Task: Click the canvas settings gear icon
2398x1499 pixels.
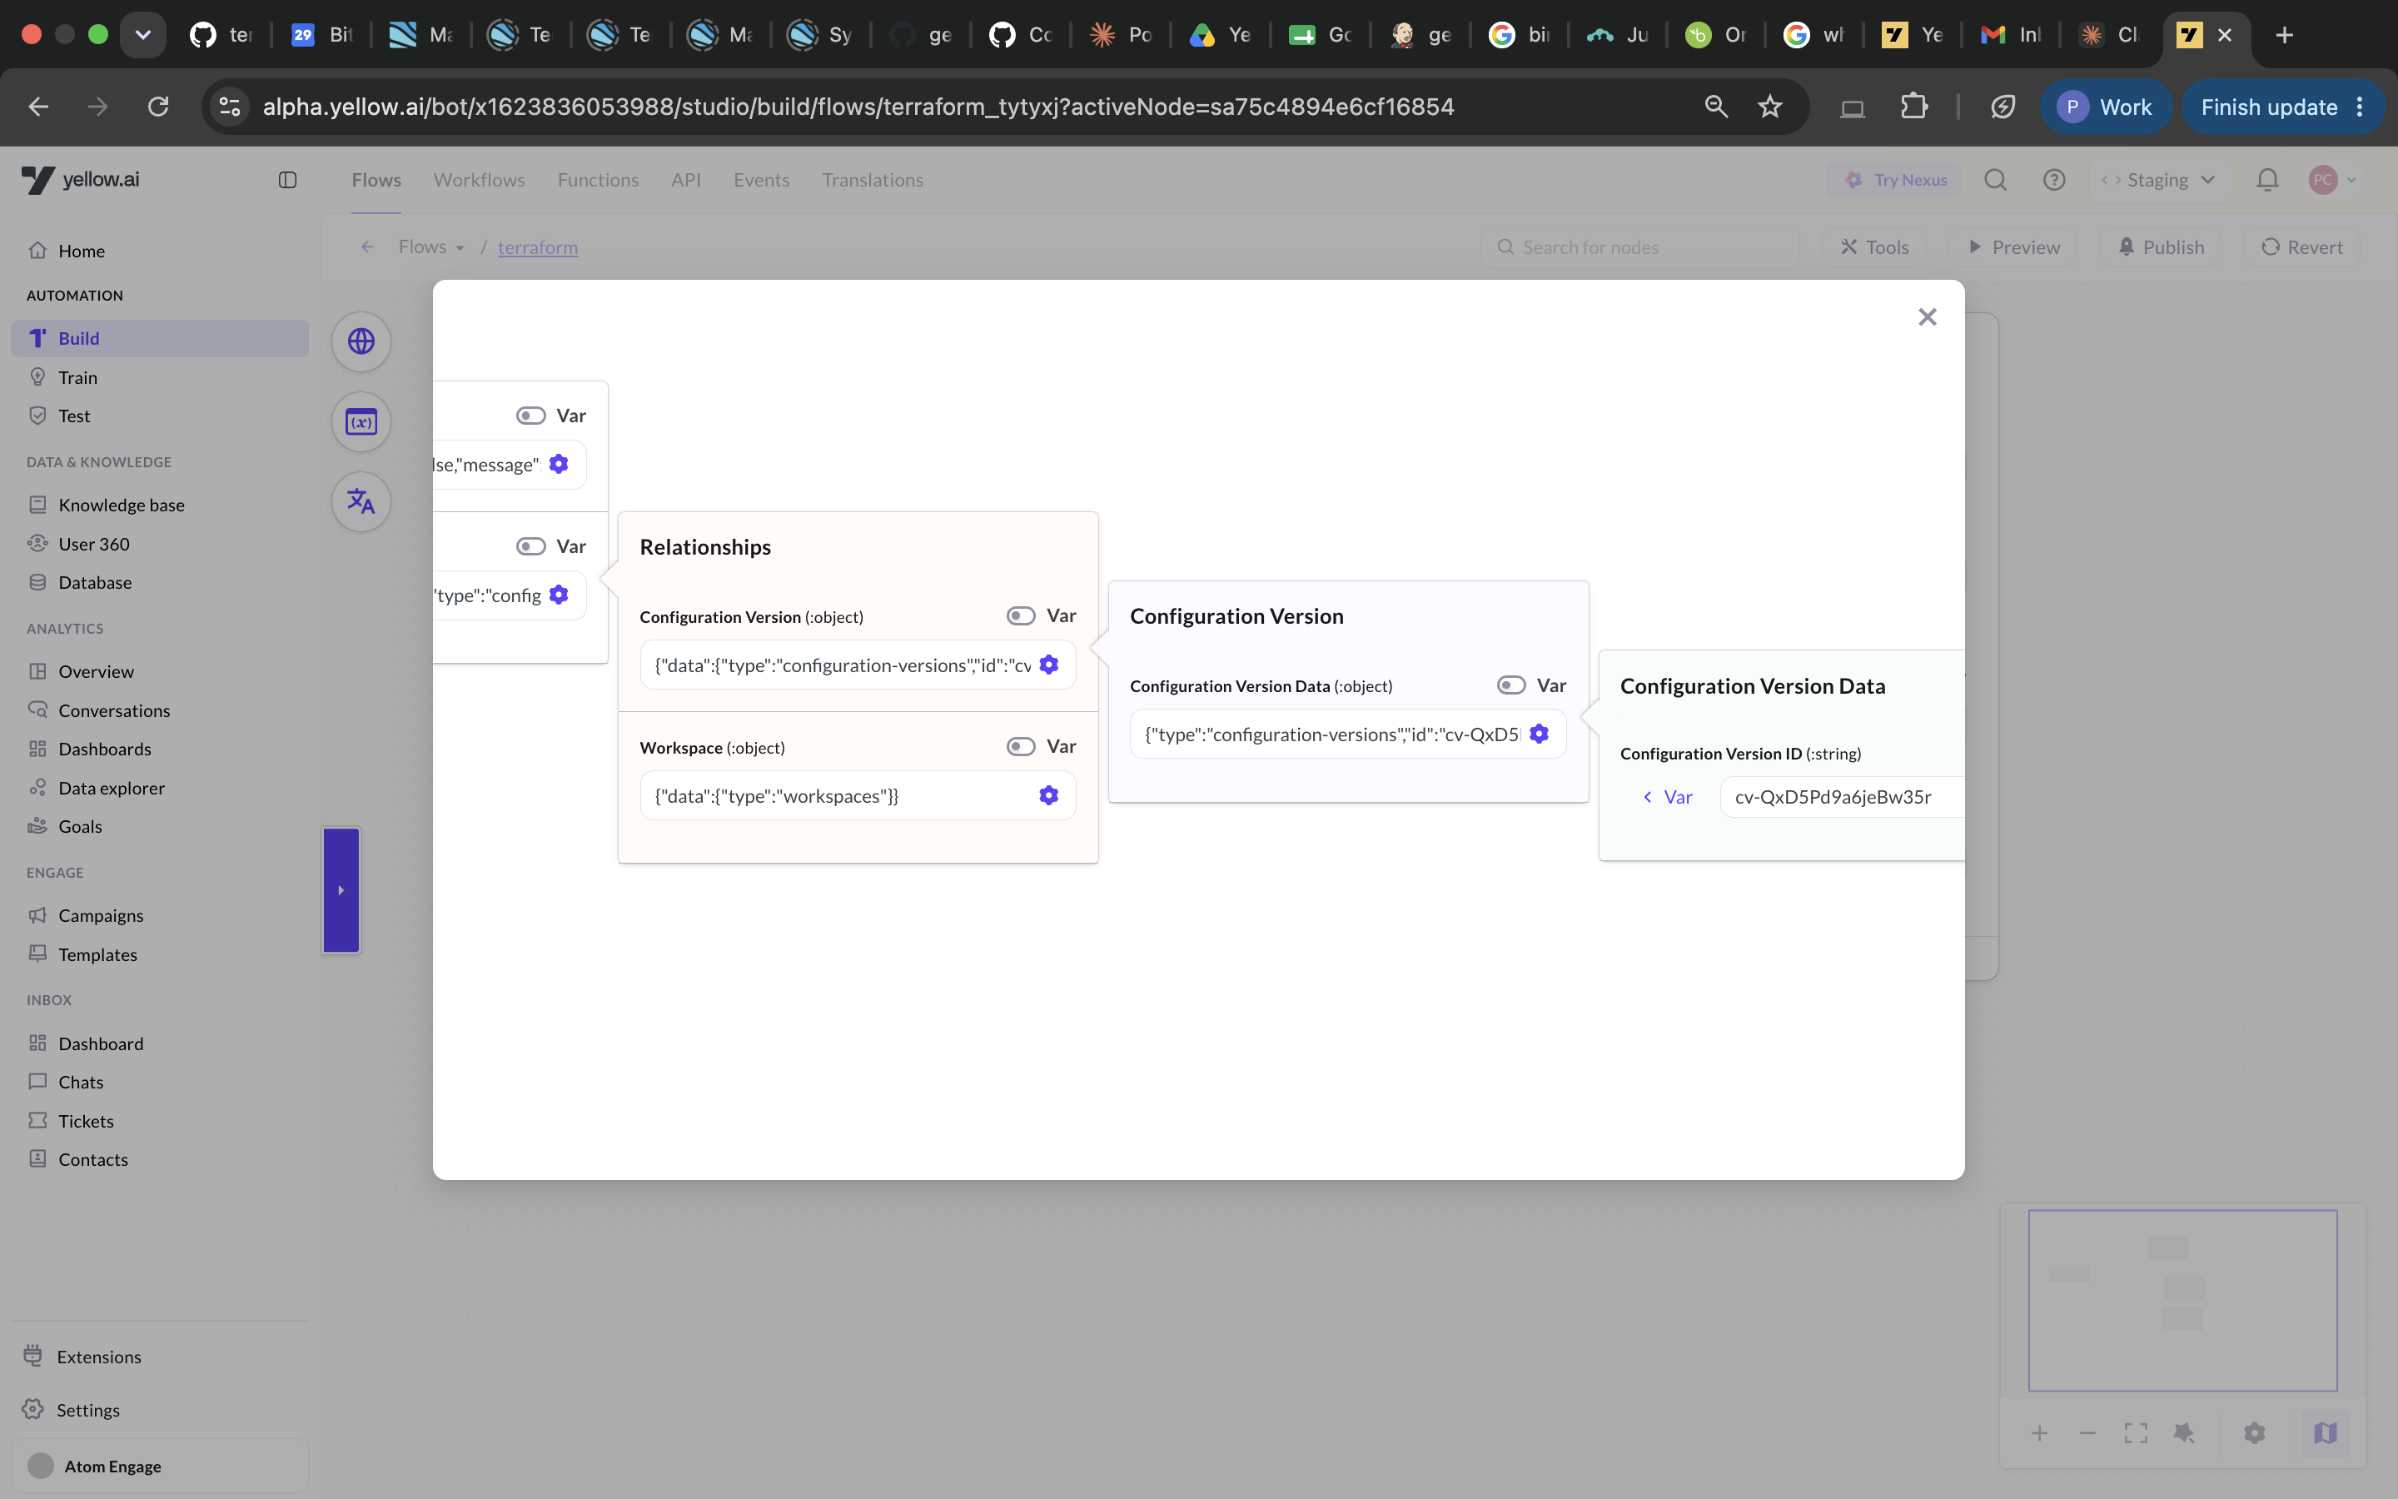Action: pyautogui.click(x=2254, y=1432)
